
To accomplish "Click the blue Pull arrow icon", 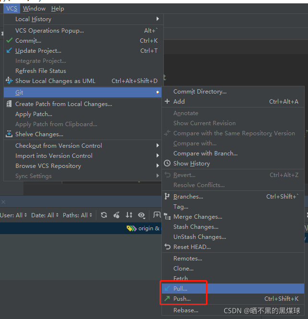I will [x=167, y=288].
